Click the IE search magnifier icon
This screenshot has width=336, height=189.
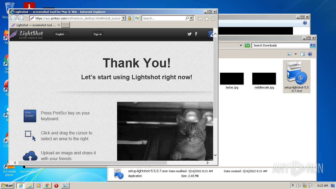tap(187, 18)
